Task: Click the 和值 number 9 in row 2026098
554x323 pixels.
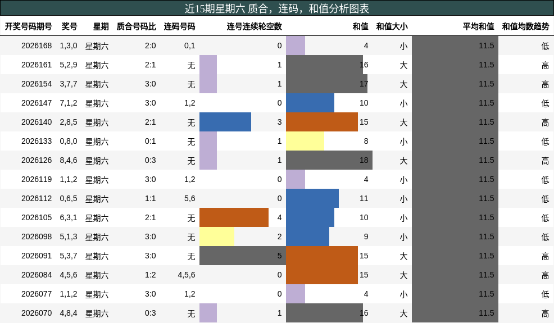Action: (x=366, y=236)
